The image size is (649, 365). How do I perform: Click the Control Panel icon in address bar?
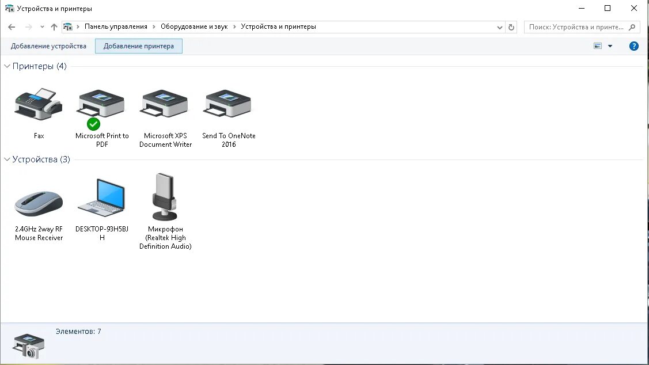68,26
